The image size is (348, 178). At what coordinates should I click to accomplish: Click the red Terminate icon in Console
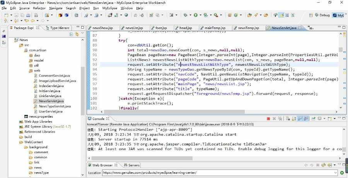[268, 119]
